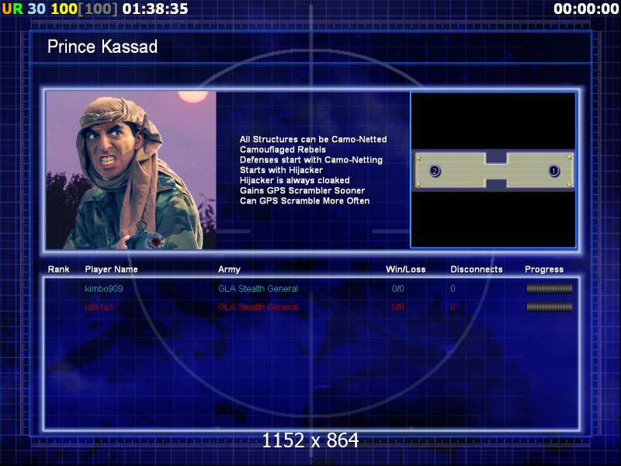Click kimbo909's 0/0 win/loss value
Screen dimensions: 621x466
pos(397,288)
